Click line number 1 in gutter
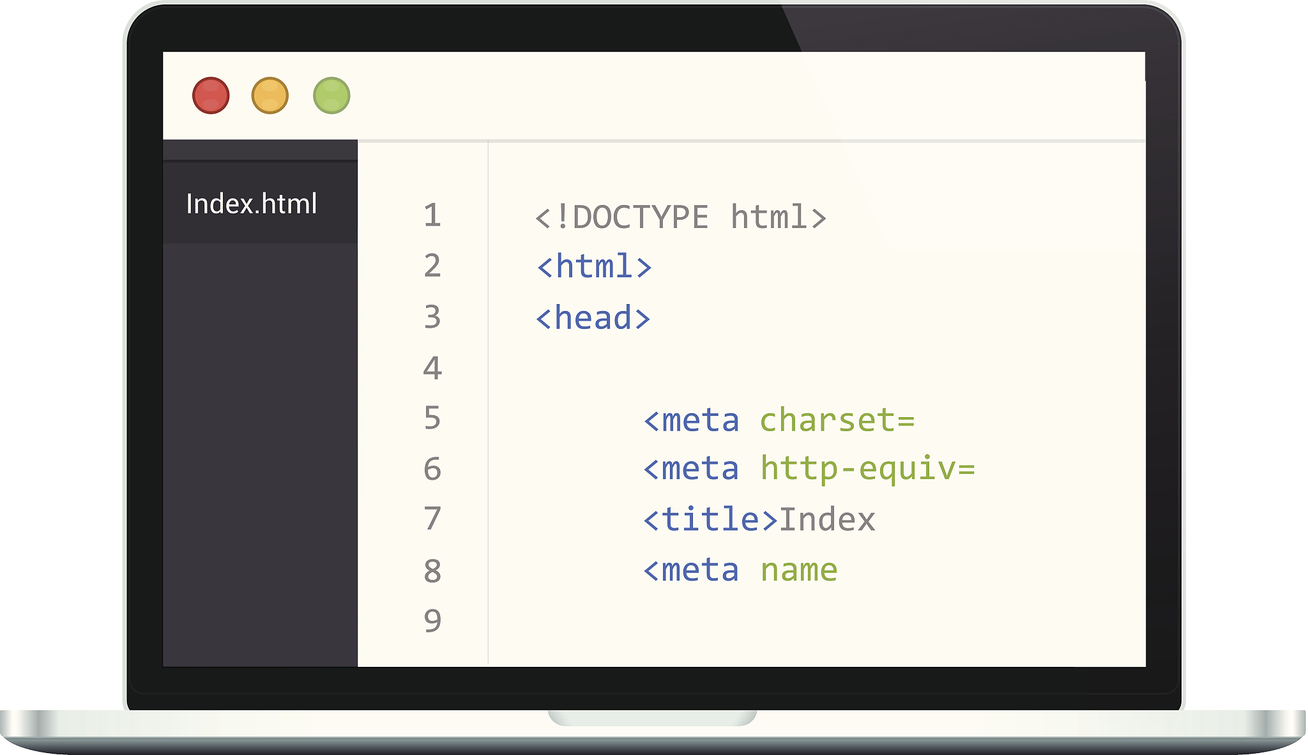 pyautogui.click(x=432, y=215)
